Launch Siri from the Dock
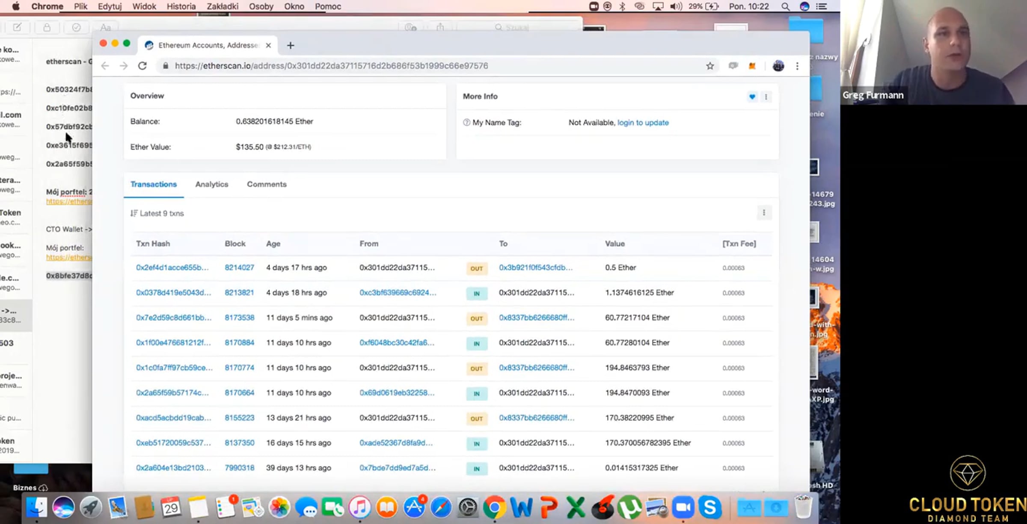Screen dimensions: 1027x524 tap(63, 508)
